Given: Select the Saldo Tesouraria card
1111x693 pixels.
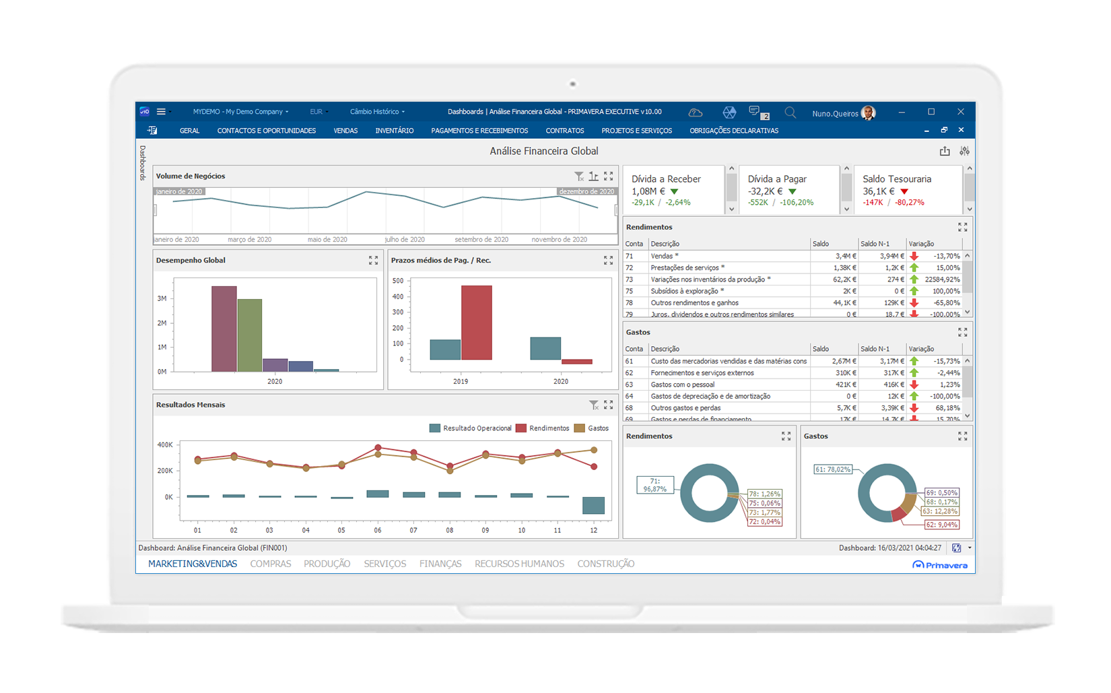Looking at the screenshot, I should [909, 191].
